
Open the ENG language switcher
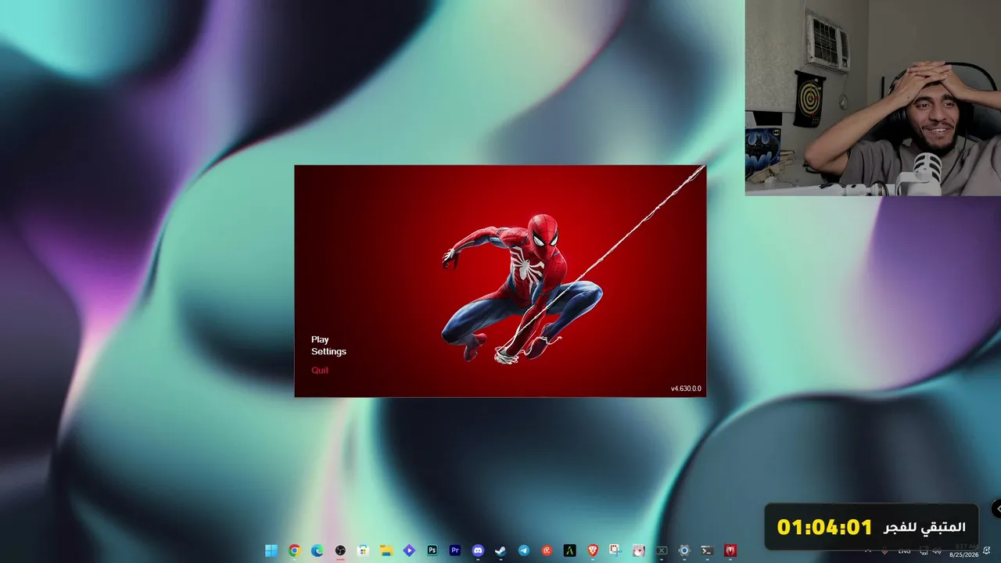pyautogui.click(x=904, y=550)
